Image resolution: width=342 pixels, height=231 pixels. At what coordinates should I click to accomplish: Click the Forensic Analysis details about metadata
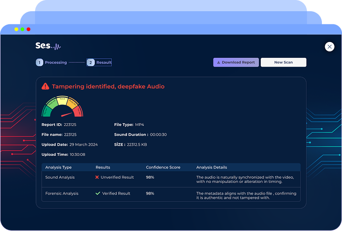(246, 196)
